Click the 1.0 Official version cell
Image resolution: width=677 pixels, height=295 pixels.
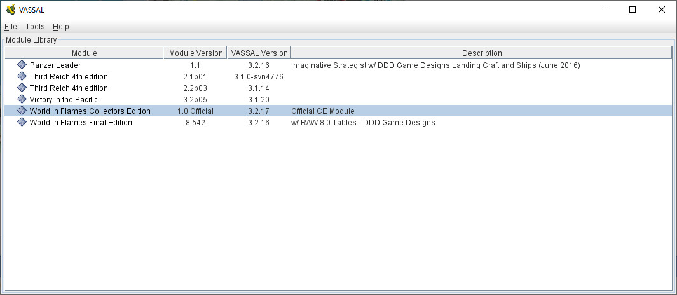tap(196, 111)
